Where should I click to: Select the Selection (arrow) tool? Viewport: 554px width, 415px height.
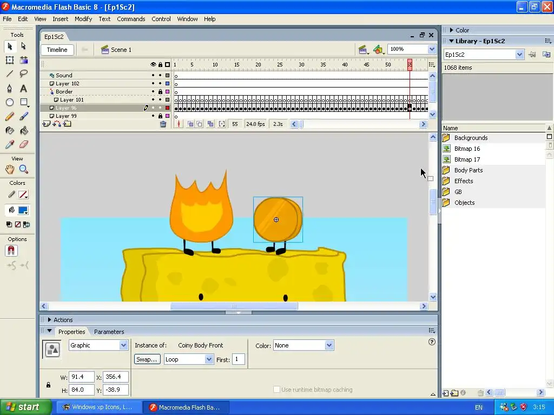10,46
